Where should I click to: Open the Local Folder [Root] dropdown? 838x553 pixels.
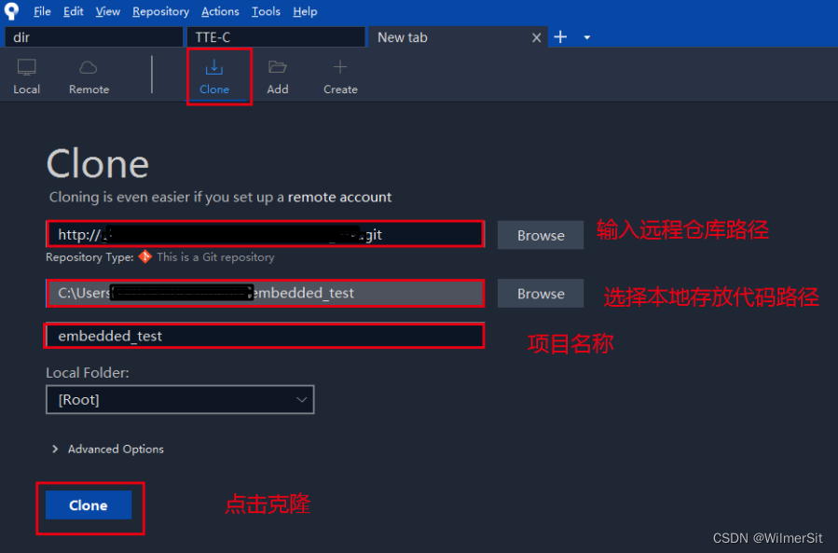180,399
